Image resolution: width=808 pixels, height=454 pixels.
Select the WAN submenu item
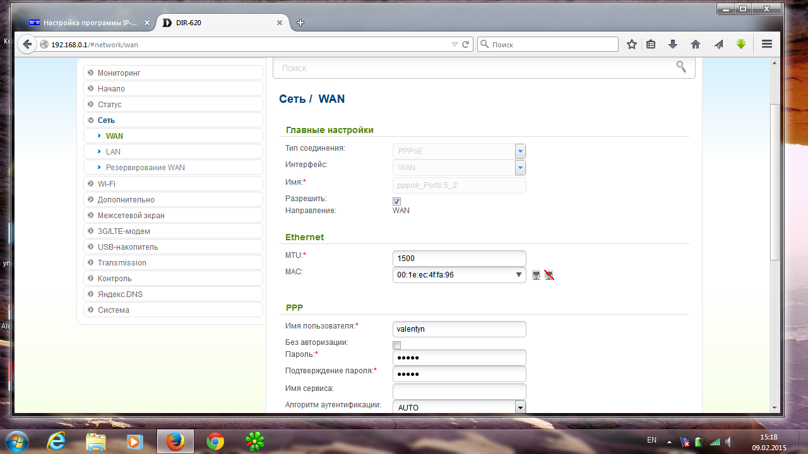point(173,136)
